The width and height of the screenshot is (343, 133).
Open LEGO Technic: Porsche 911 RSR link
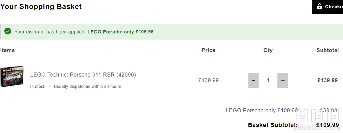tap(83, 75)
